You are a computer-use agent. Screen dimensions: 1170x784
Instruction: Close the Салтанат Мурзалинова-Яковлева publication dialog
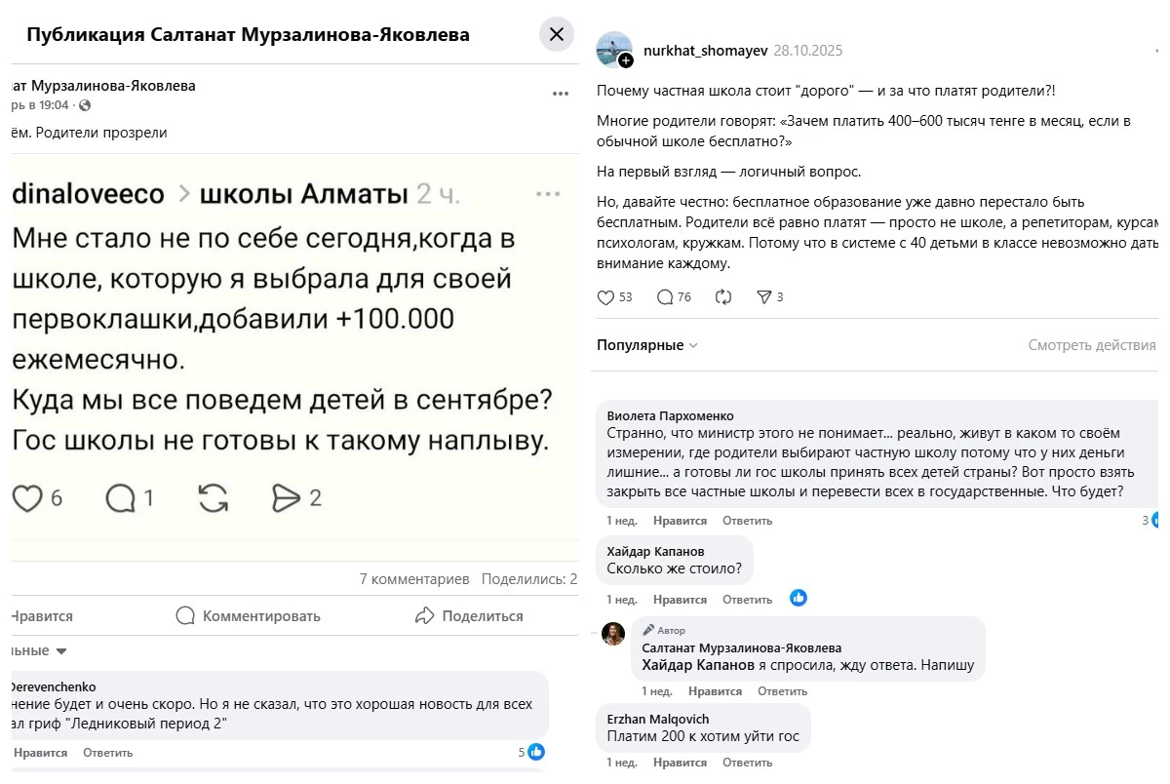[556, 35]
